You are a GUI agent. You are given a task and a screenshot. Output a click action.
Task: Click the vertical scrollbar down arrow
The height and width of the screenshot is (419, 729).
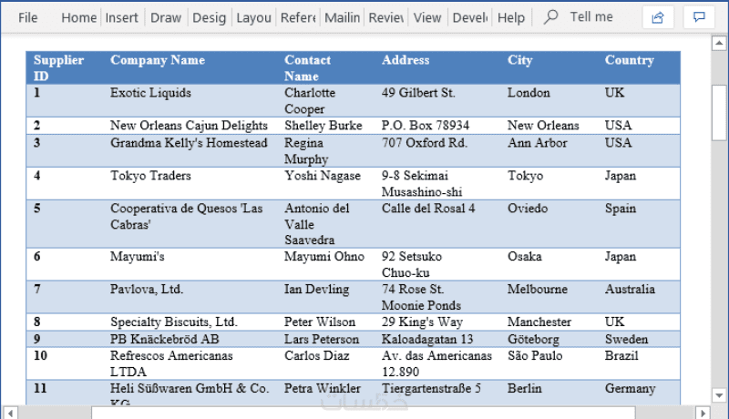(719, 396)
